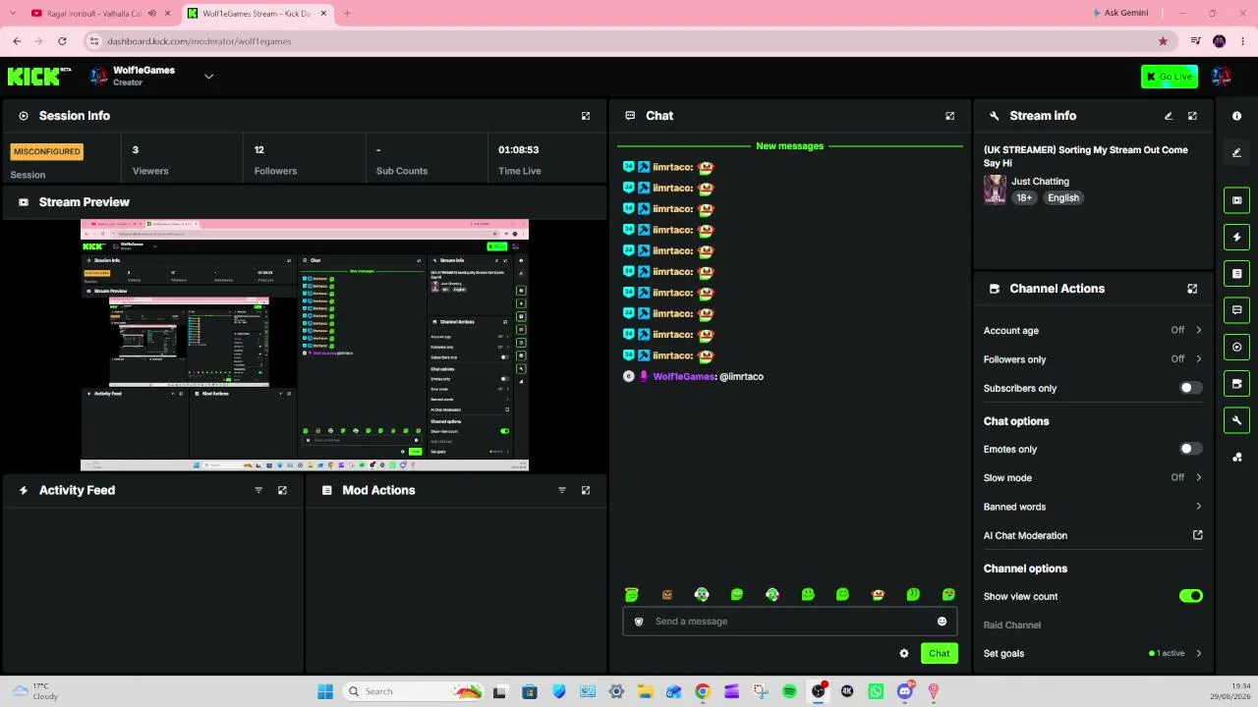
Task: Click the taskbar Search box
Action: (413, 692)
